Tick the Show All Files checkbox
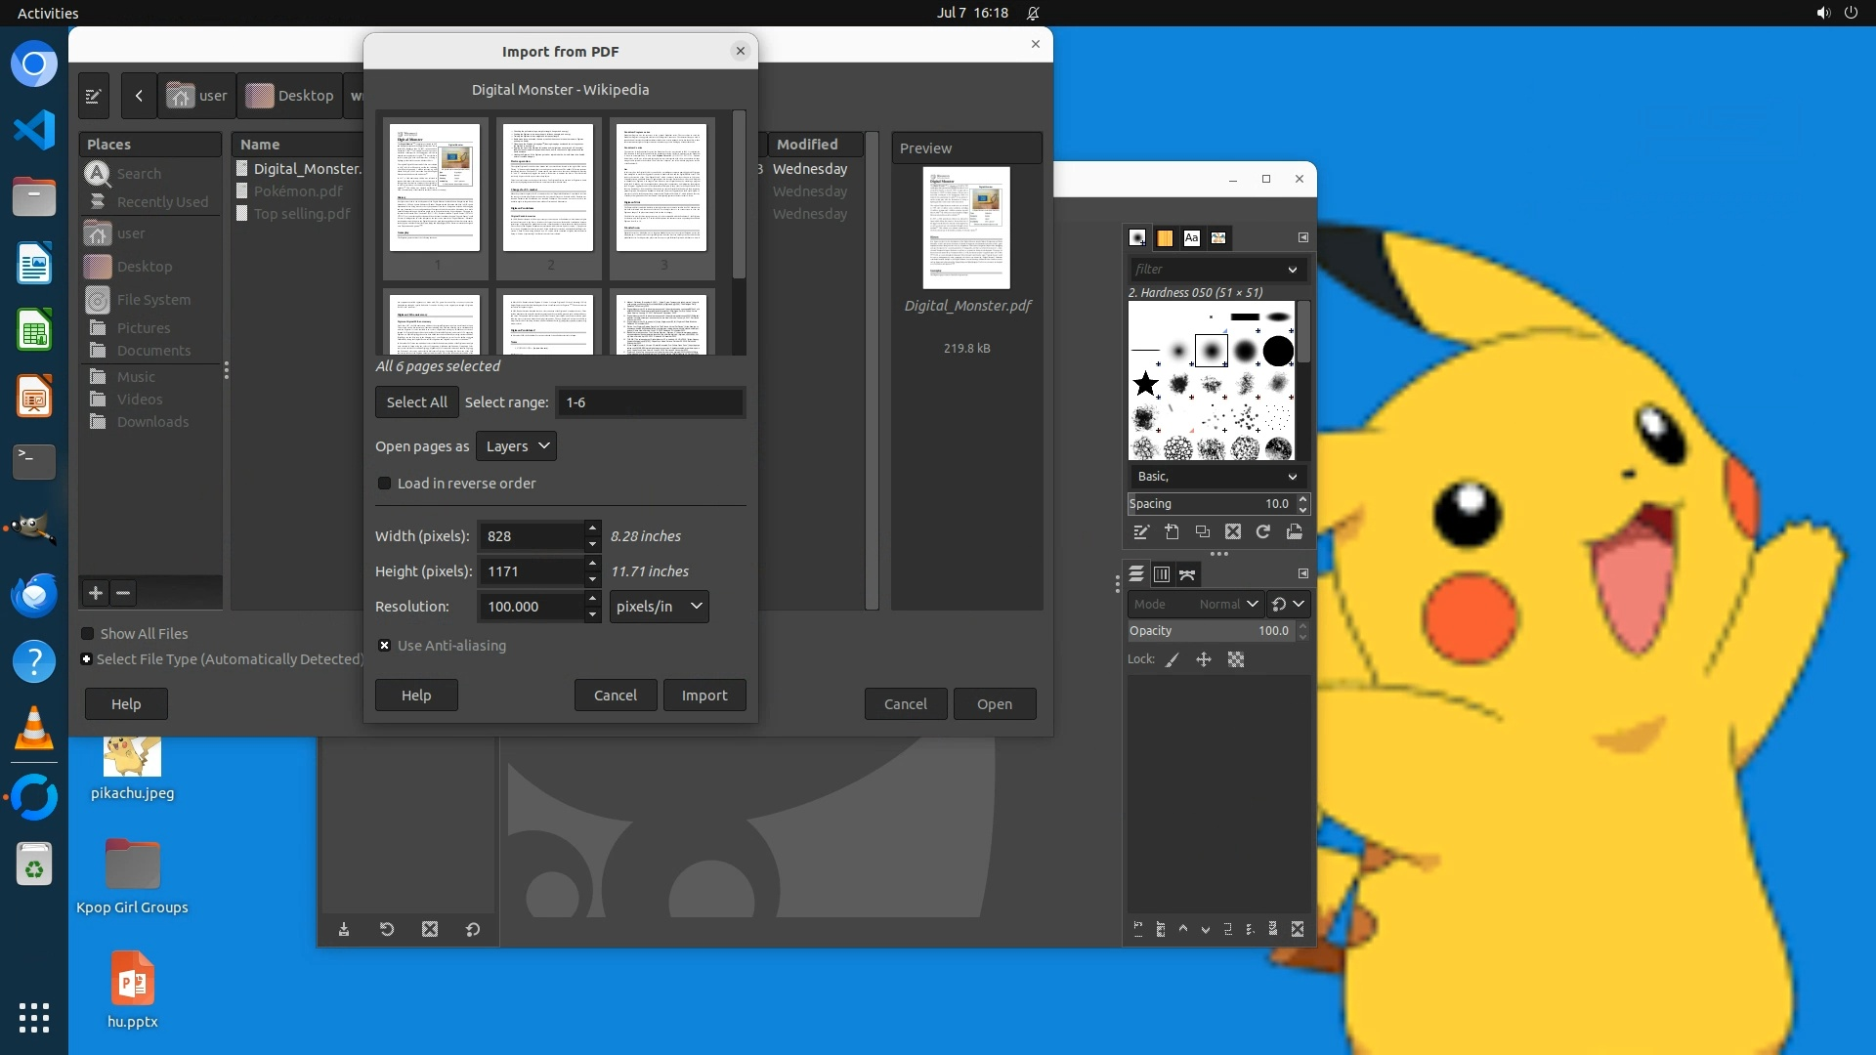Viewport: 1876px width, 1055px height. tap(88, 634)
